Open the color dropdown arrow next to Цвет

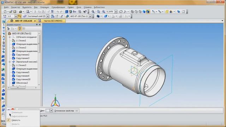pyautogui.click(x=51, y=111)
